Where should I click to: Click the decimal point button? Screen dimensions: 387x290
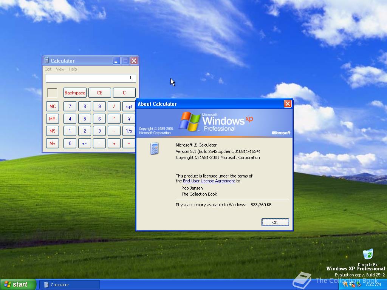click(99, 143)
